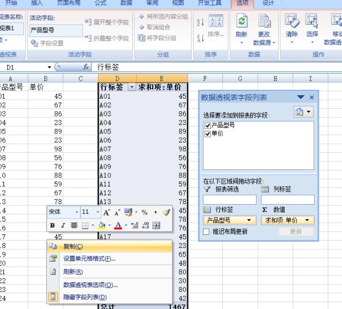Click accounting number format icon in mini toolbar
342x309 pixels.
point(128,212)
